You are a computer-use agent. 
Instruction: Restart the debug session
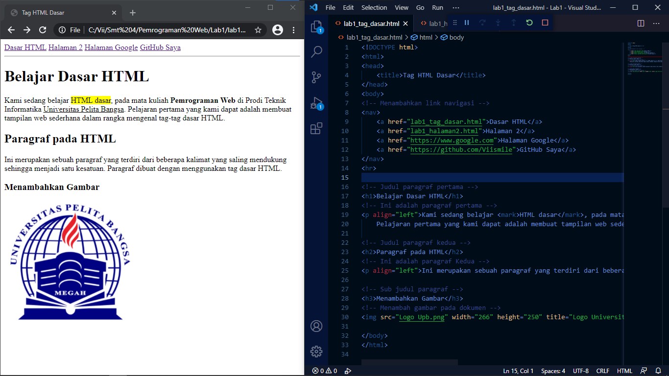click(530, 23)
